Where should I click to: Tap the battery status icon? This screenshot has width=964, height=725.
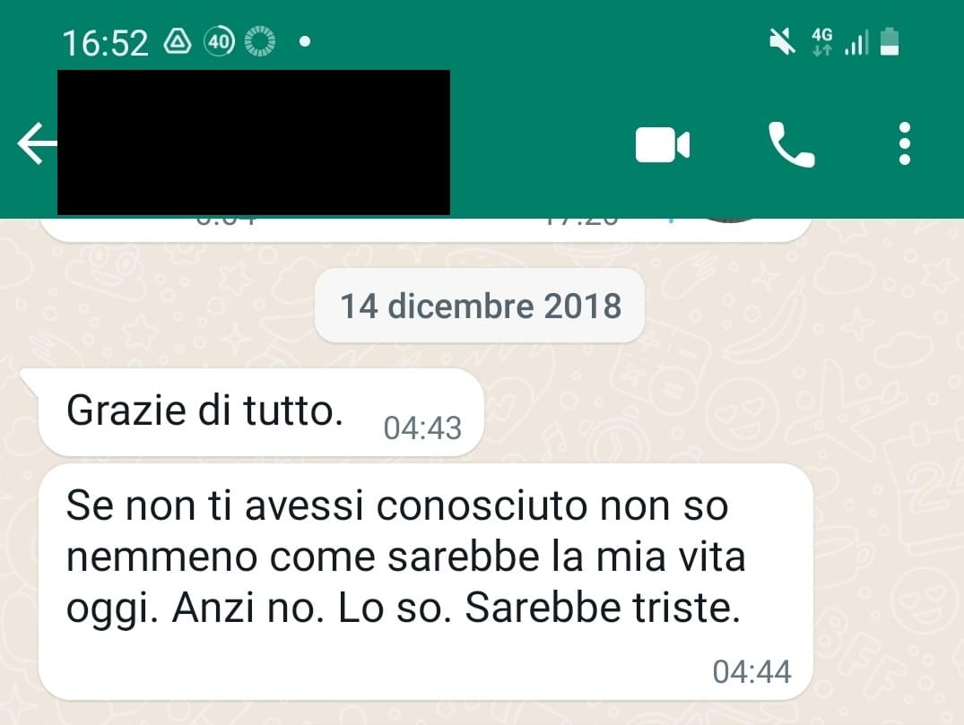[890, 42]
